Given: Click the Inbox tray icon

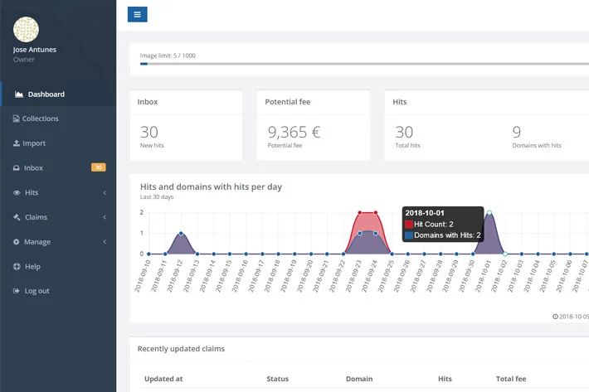Looking at the screenshot, I should point(16,167).
